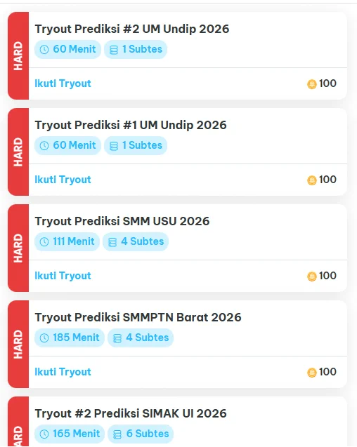Click the clock icon beside 185 Menit
This screenshot has height=447, width=357.
coord(44,338)
